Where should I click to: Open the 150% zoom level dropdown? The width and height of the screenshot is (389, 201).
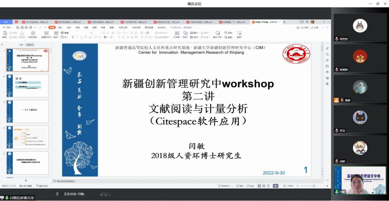291,186
